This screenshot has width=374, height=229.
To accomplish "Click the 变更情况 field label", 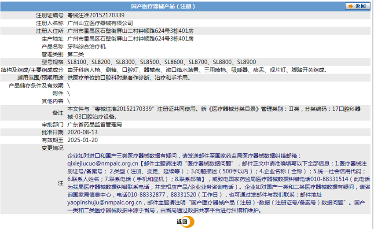I will tap(52, 148).
